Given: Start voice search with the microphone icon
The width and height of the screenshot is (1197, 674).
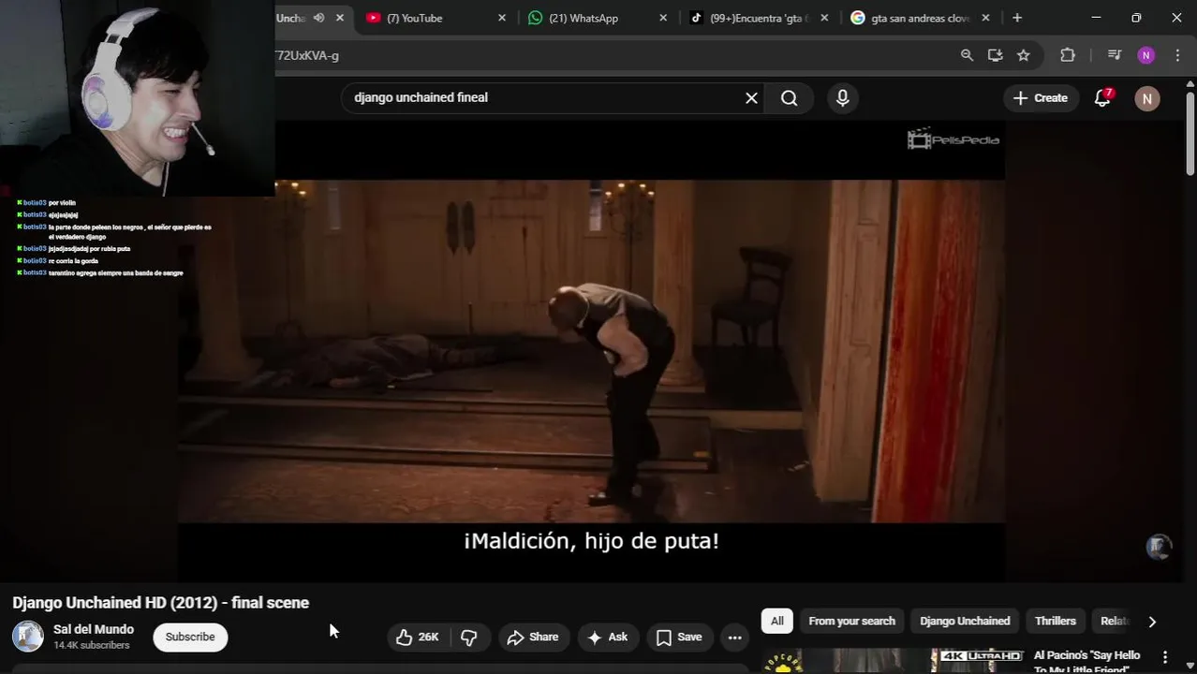Looking at the screenshot, I should [x=843, y=97].
